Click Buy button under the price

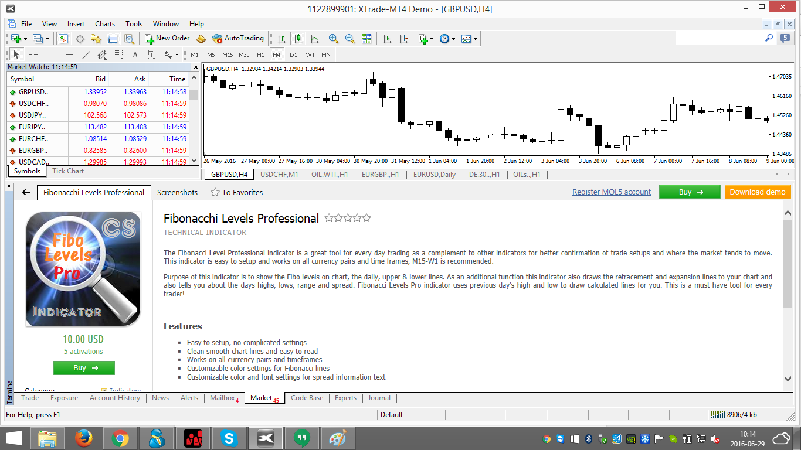pyautogui.click(x=84, y=368)
